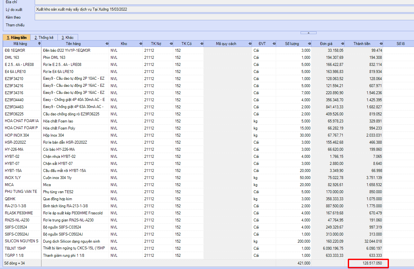Open the 3. Khác tab
Image resolution: width=414 pixels, height=269 pixels.
67,38
